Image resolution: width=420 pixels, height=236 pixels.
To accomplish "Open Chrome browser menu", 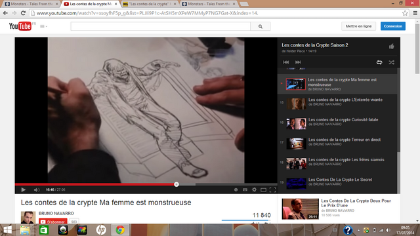I will pyautogui.click(x=415, y=13).
